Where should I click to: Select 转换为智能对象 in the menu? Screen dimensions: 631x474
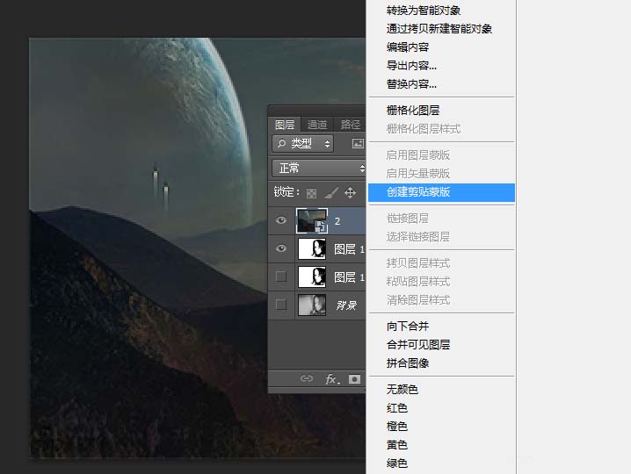pyautogui.click(x=424, y=11)
